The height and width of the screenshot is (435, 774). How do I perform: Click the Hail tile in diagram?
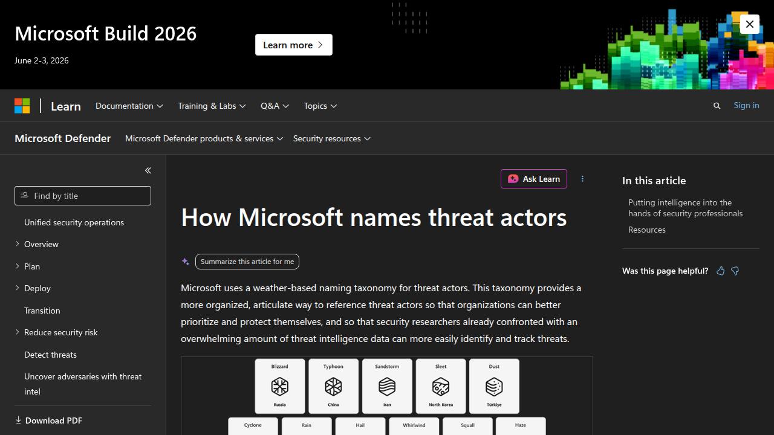[360, 426]
